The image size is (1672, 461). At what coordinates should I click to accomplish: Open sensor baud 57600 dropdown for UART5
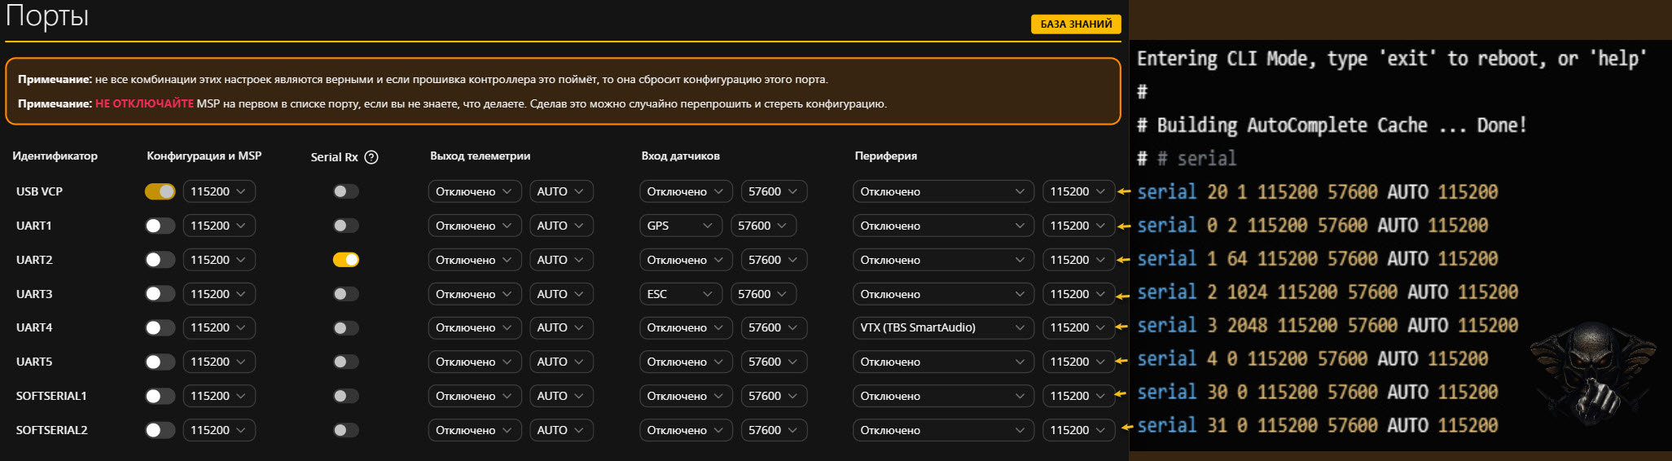775,362
